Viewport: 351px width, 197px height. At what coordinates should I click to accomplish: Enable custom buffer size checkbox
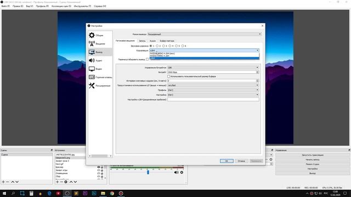tap(168, 77)
